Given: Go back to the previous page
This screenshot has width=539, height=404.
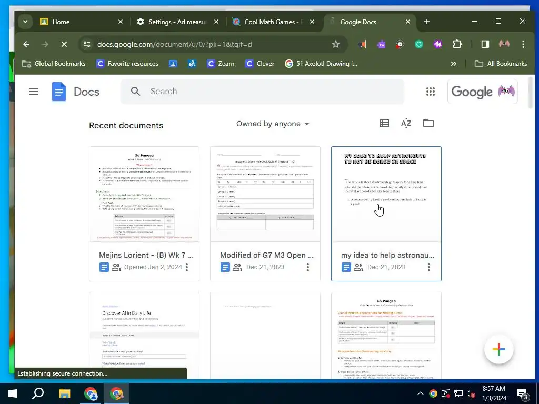Looking at the screenshot, I should pos(26,44).
